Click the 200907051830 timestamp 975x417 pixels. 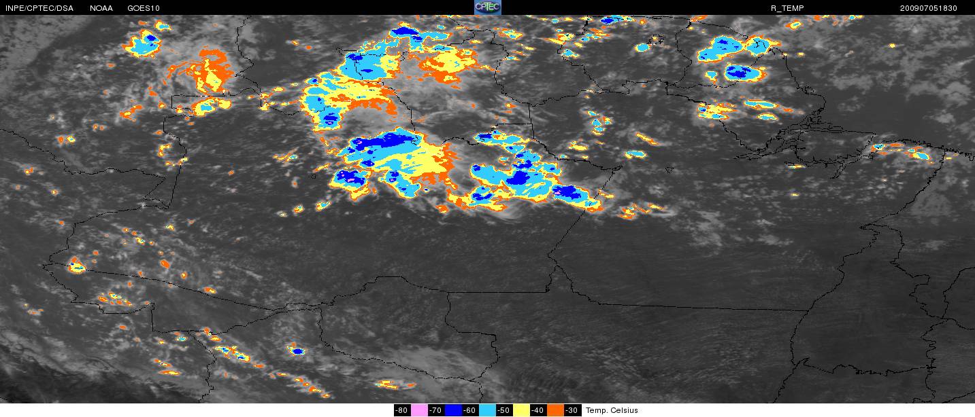pos(928,8)
